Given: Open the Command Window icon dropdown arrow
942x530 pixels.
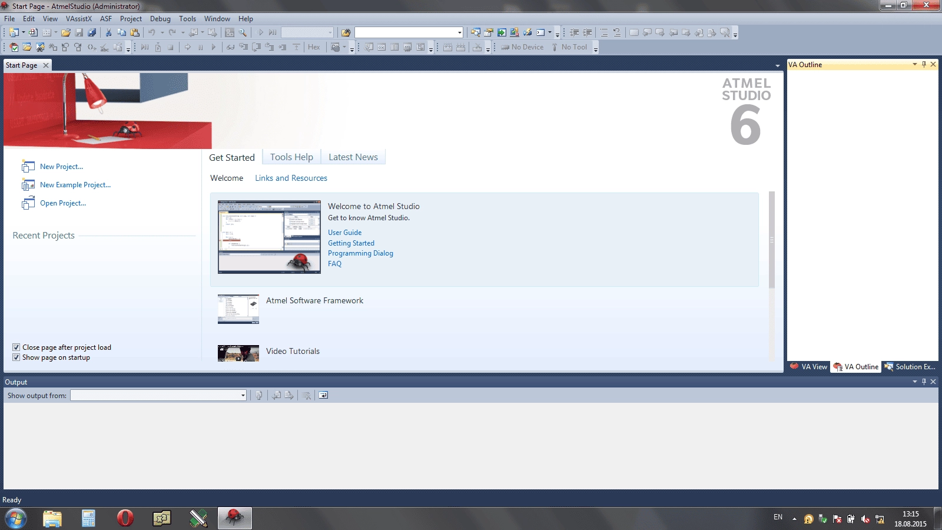Looking at the screenshot, I should point(550,32).
